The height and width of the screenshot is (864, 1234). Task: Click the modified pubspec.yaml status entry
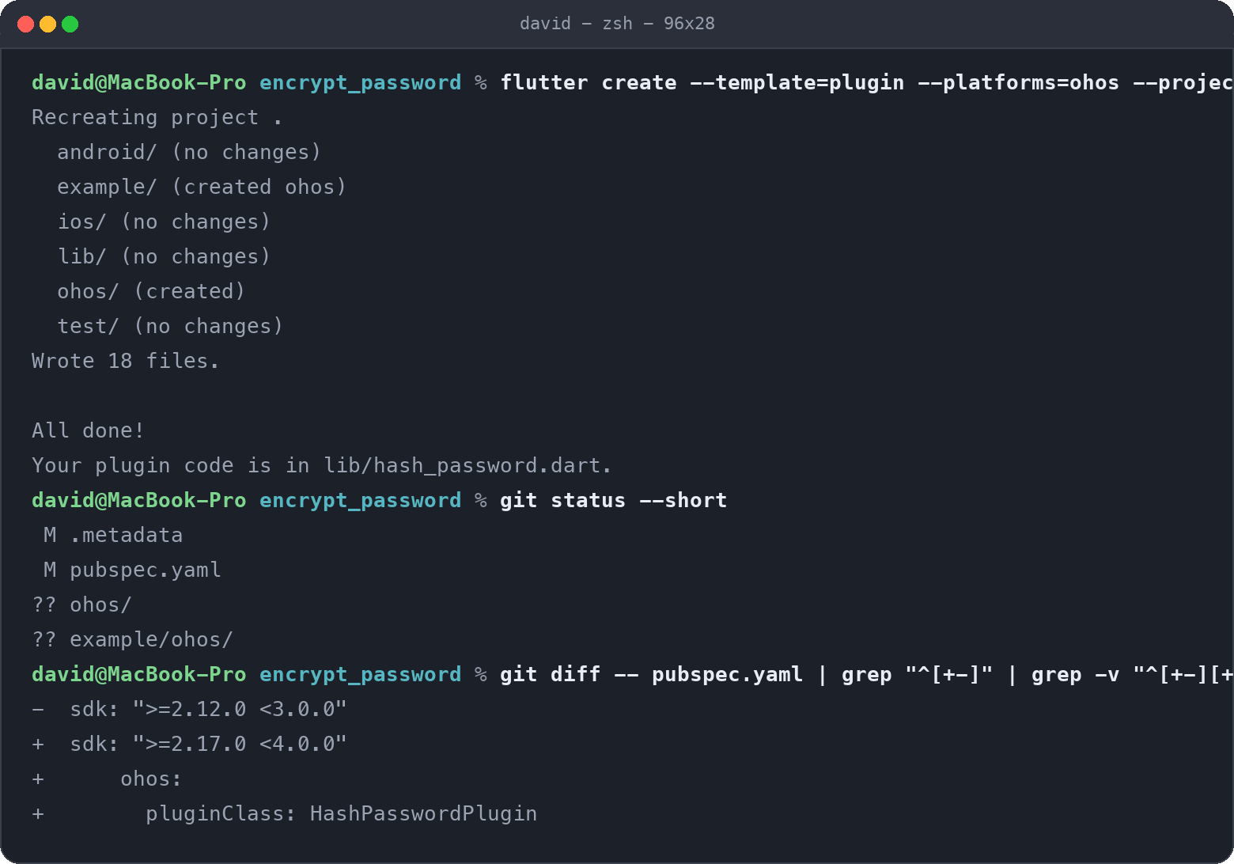[x=132, y=570]
